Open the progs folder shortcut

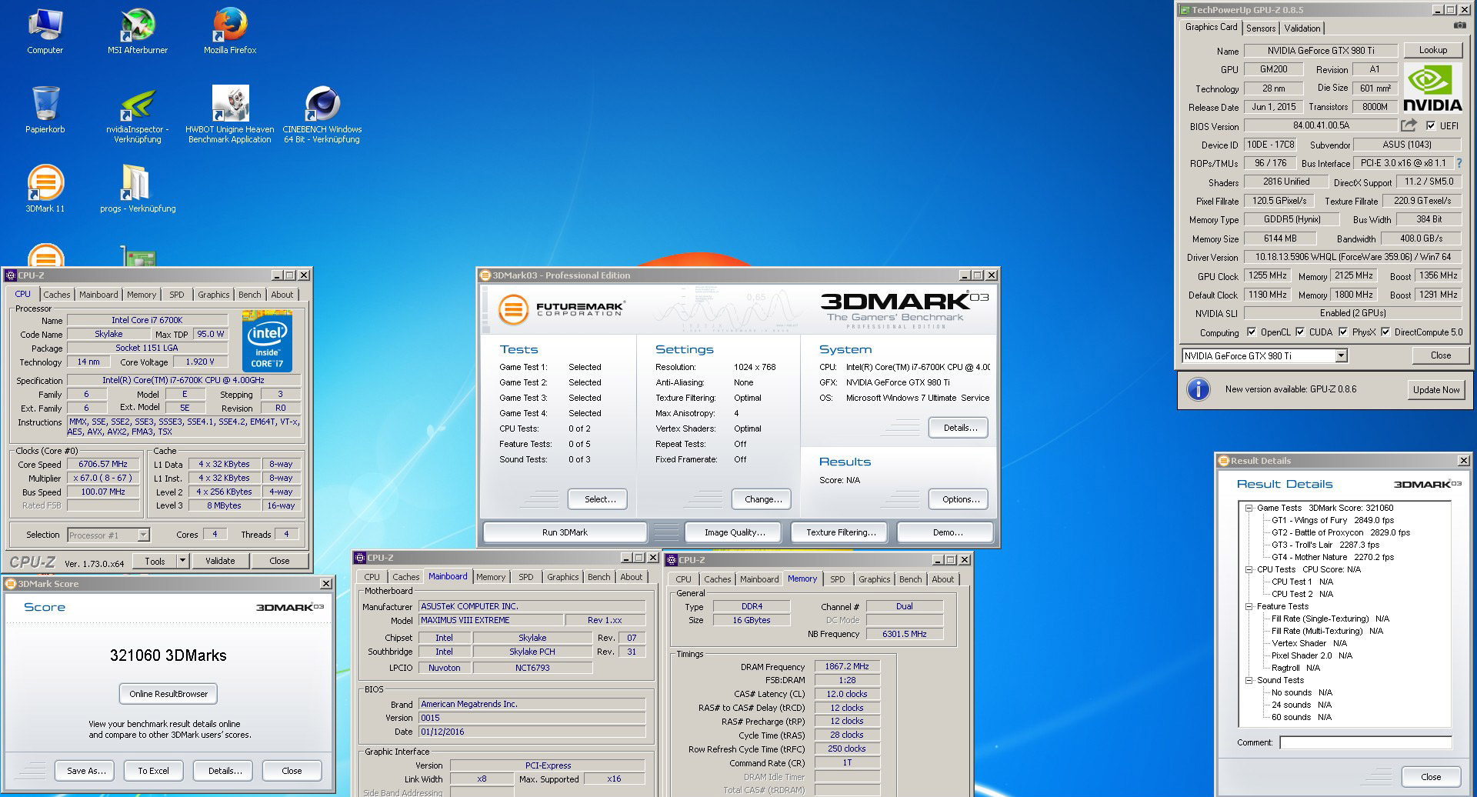(x=138, y=188)
